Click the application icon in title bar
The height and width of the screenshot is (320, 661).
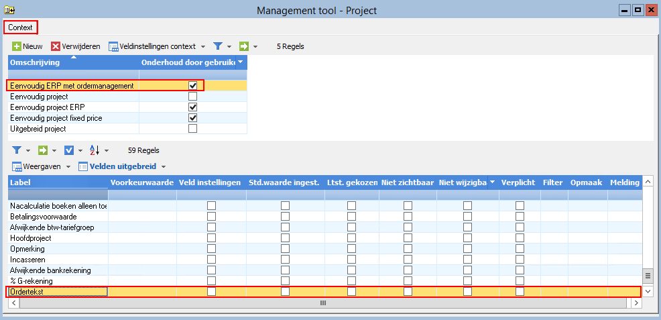pos(9,9)
